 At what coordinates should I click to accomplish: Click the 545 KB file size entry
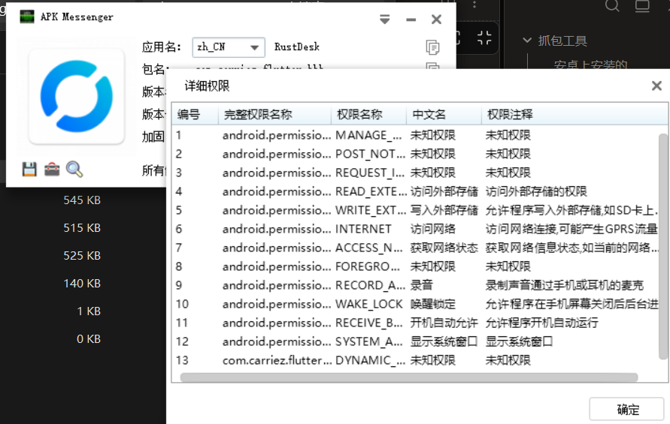(82, 200)
